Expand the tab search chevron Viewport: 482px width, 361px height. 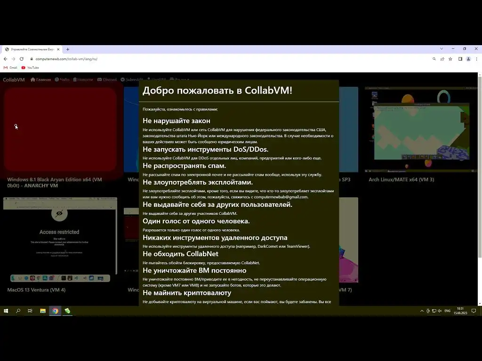(x=442, y=49)
